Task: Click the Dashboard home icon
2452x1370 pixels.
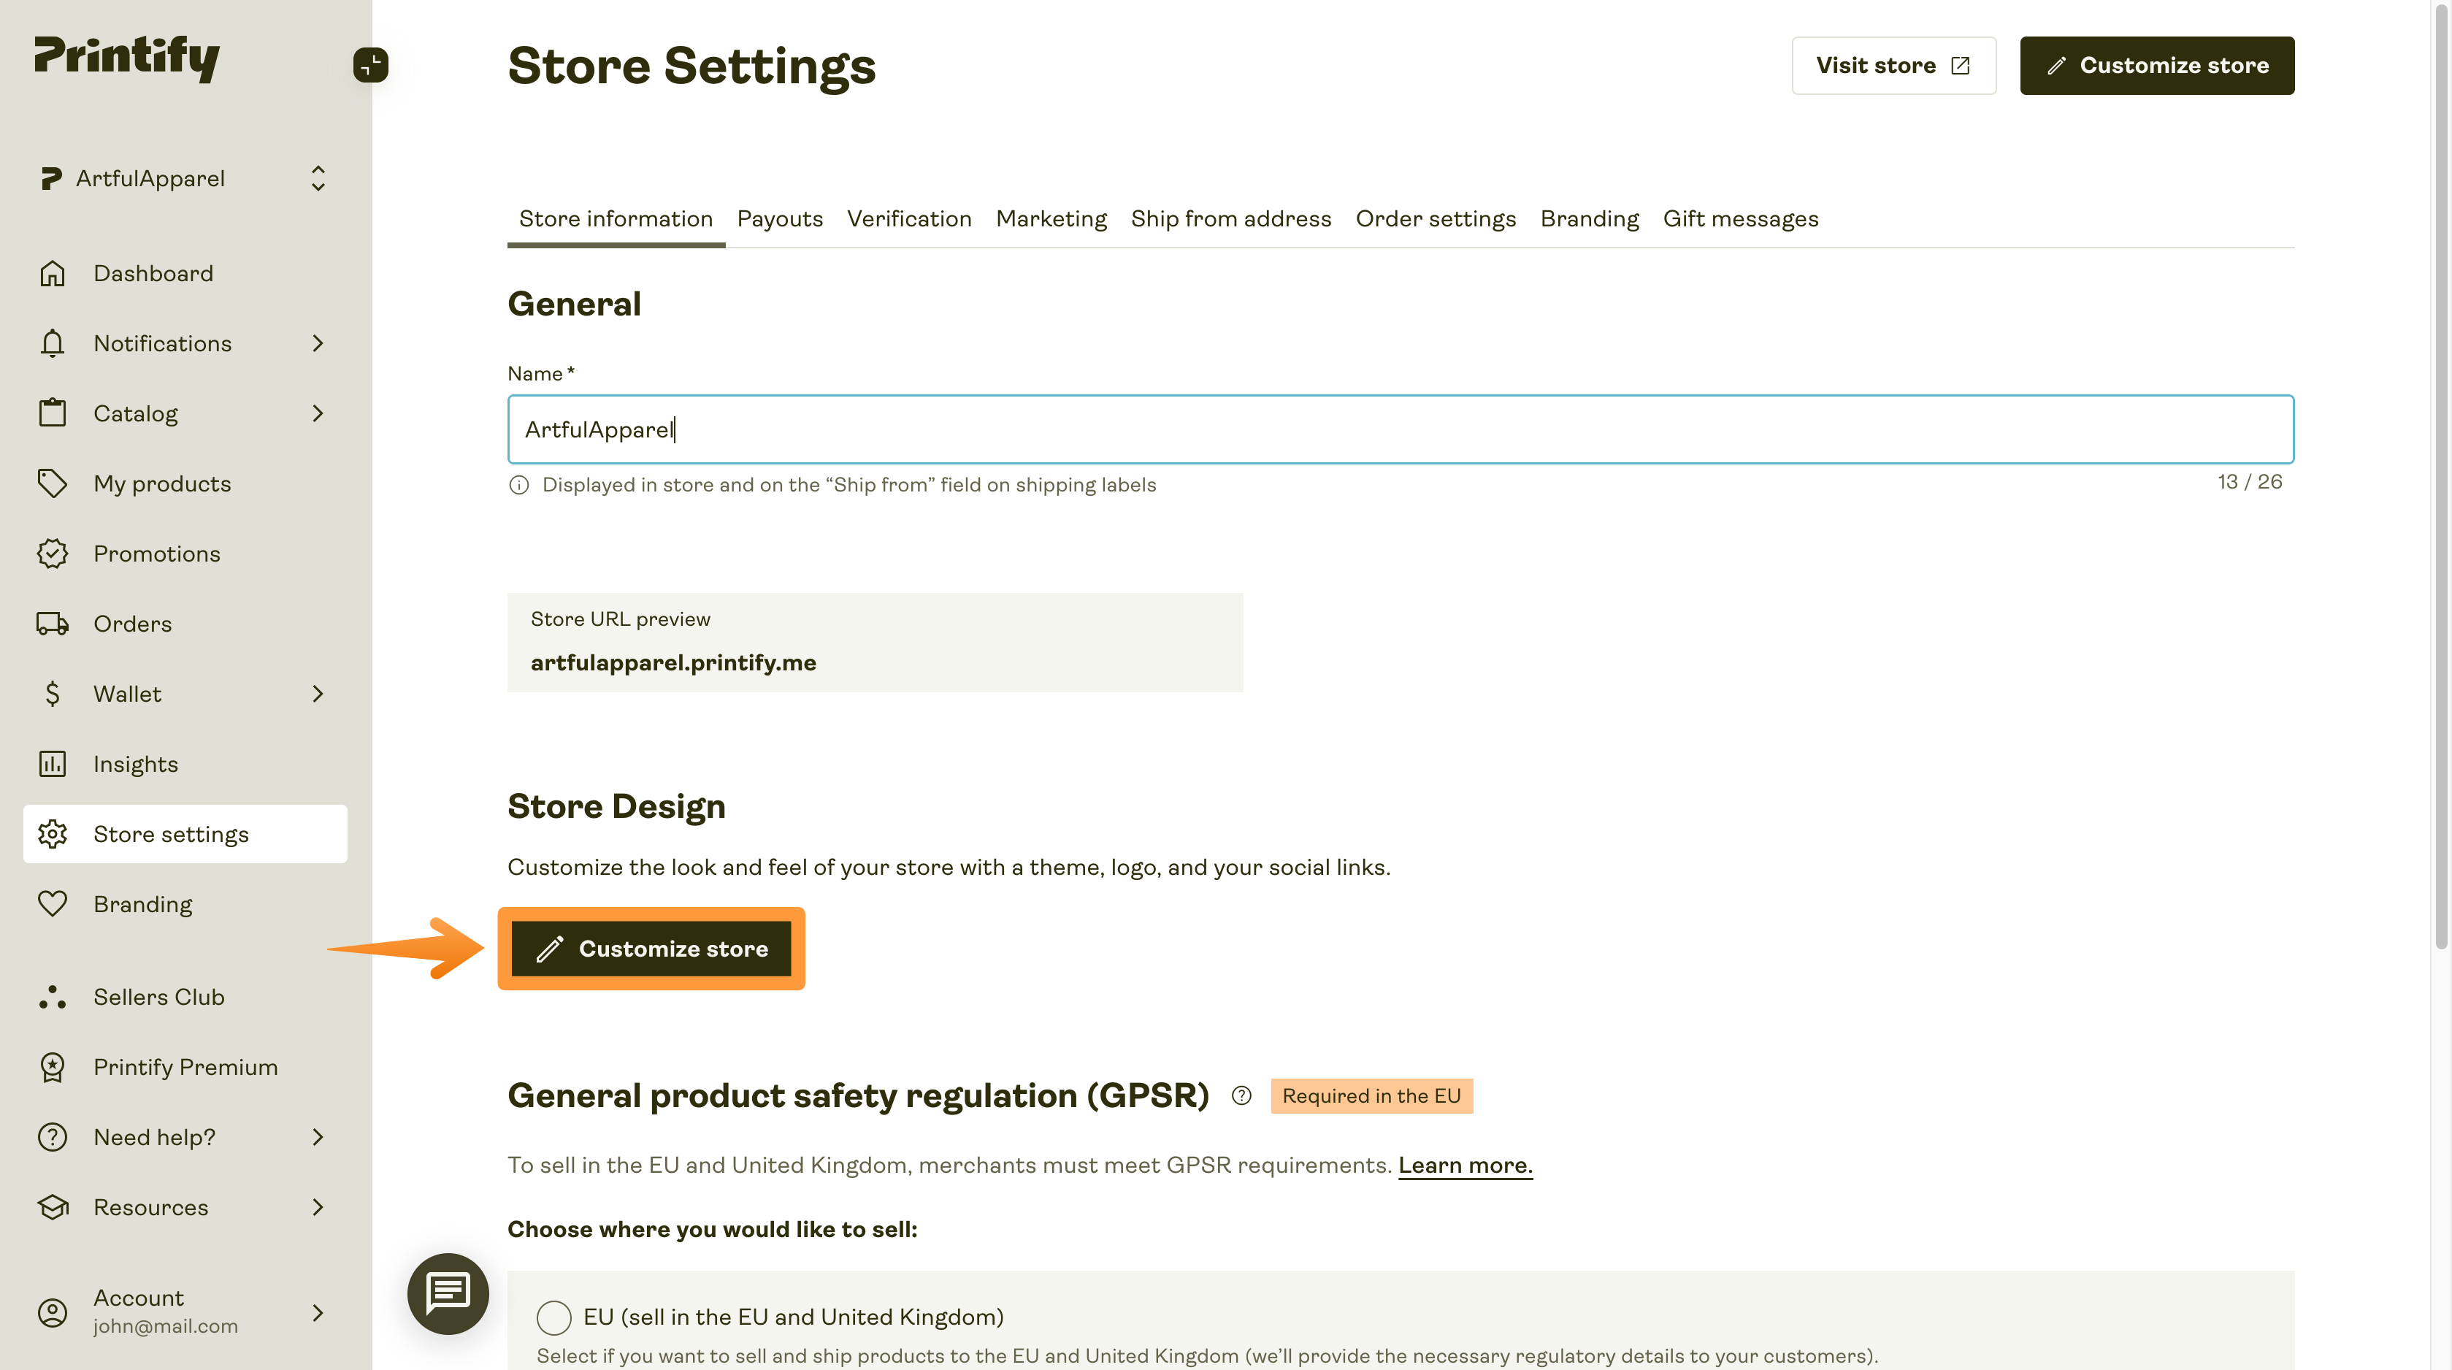Action: click(53, 273)
